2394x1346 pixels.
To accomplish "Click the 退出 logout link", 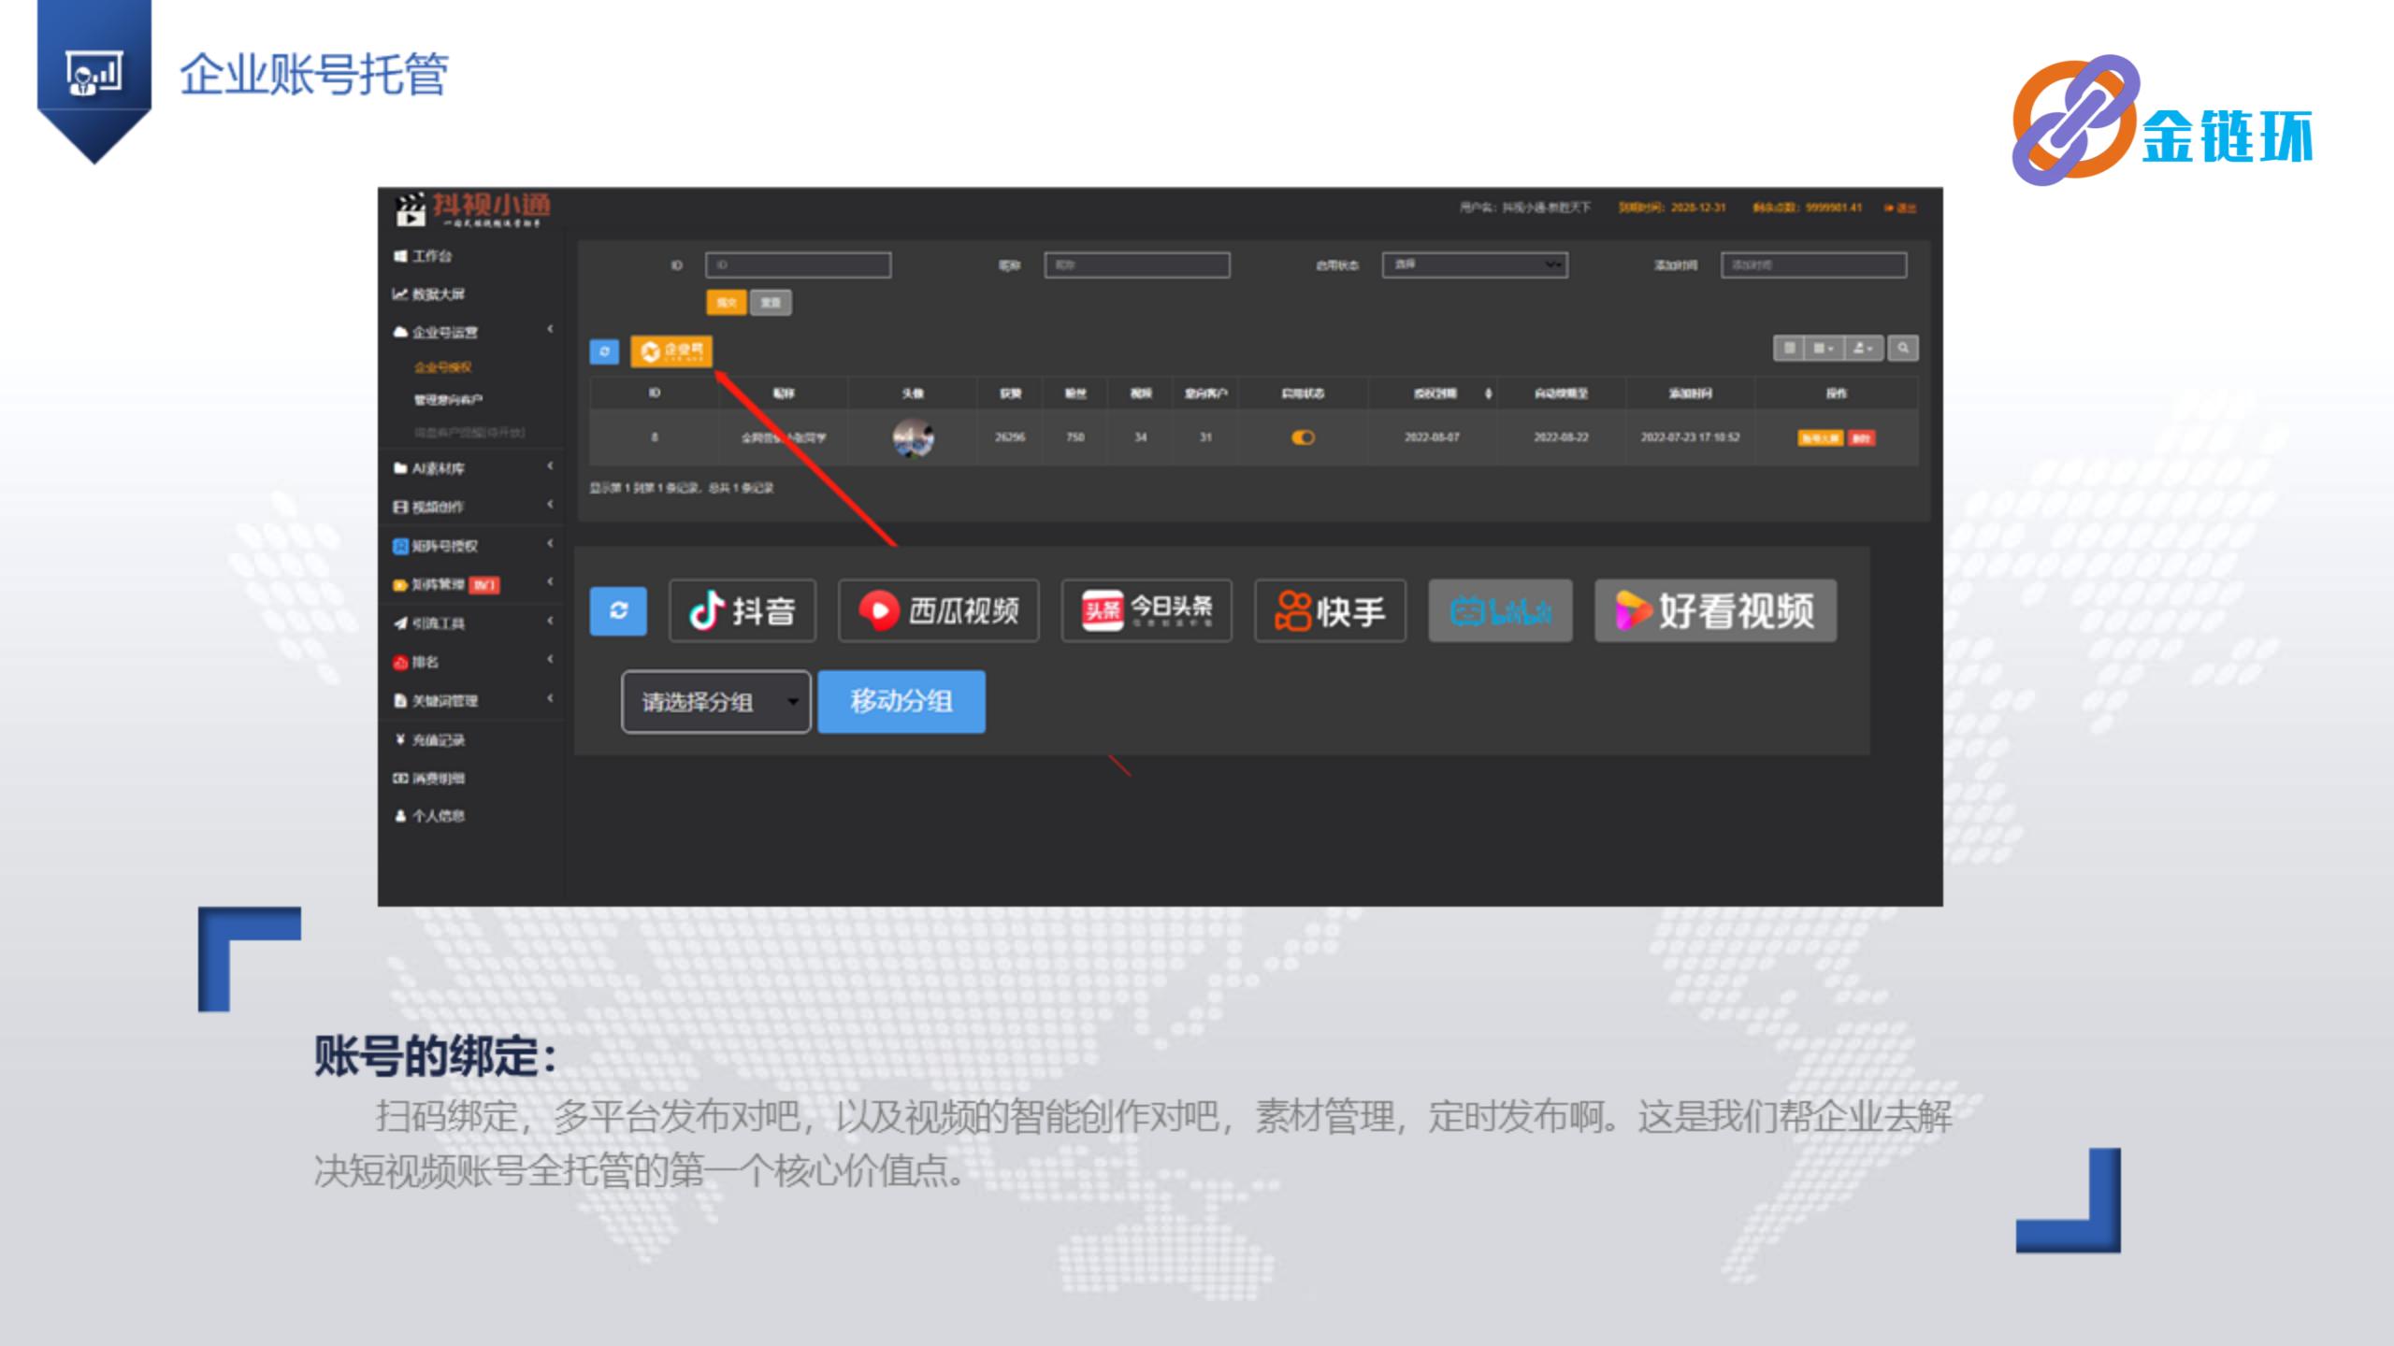I will point(1901,208).
